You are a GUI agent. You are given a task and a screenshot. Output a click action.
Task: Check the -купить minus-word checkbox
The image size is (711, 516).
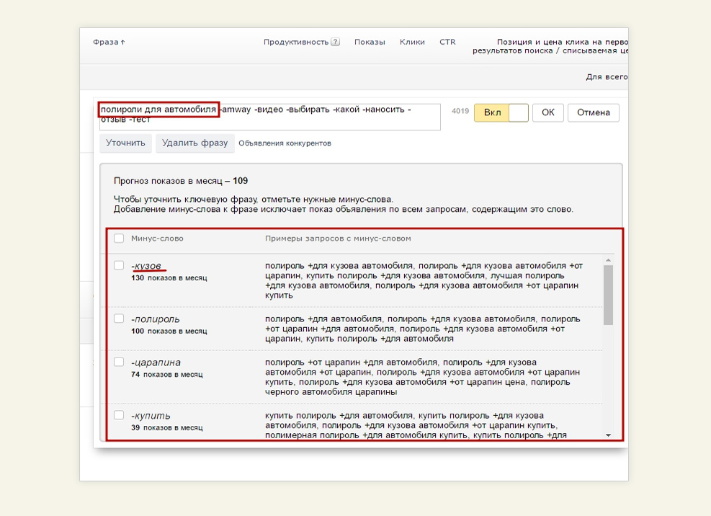tap(119, 415)
